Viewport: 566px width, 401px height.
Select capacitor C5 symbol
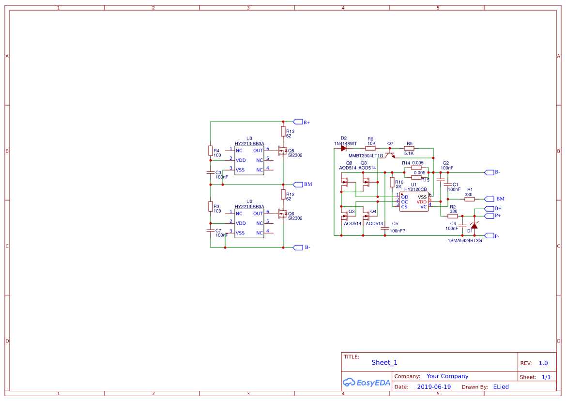point(385,228)
